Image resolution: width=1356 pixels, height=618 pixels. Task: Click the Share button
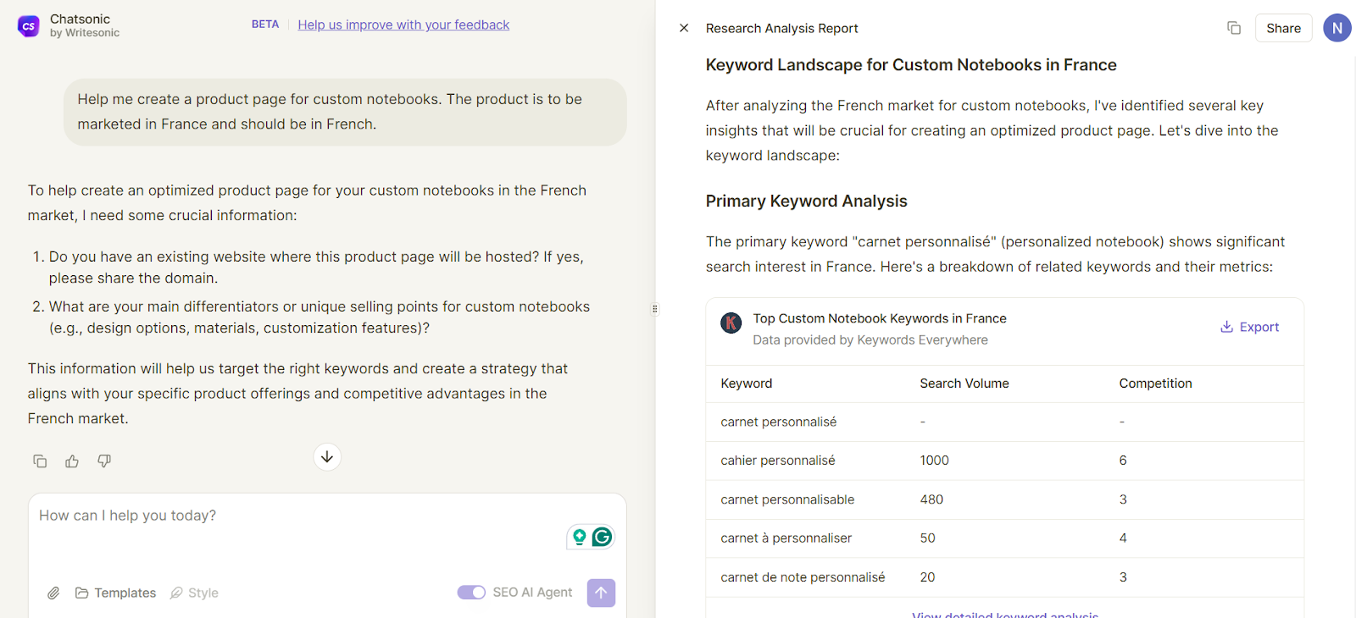point(1283,28)
